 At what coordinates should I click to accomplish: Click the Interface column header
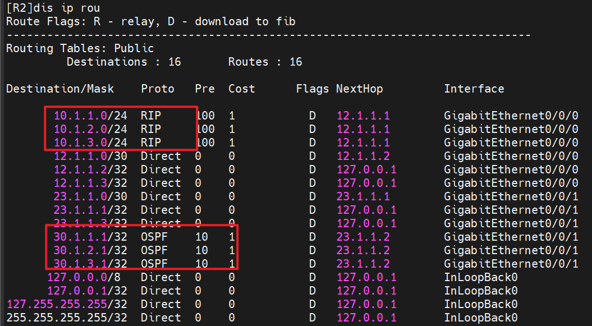(x=474, y=89)
